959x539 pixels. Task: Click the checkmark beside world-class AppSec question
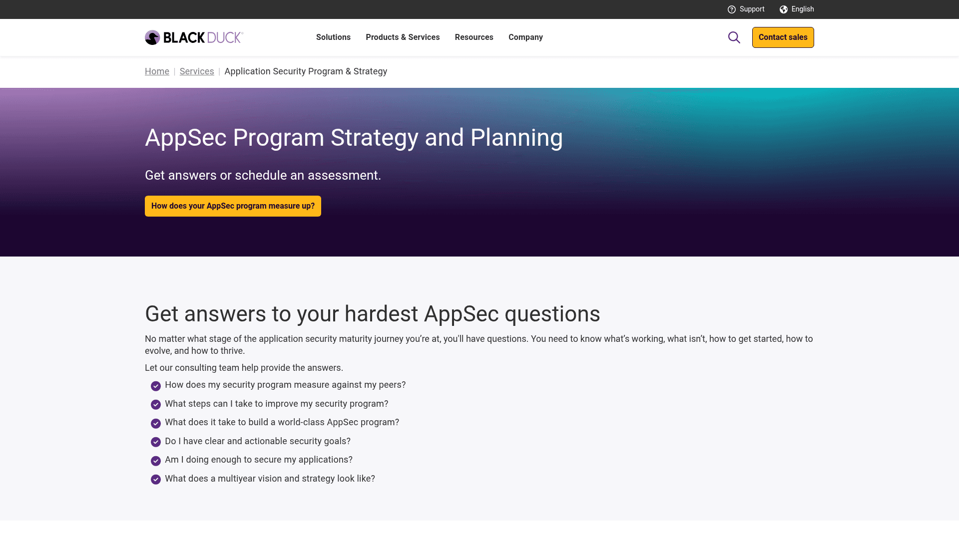pos(155,423)
